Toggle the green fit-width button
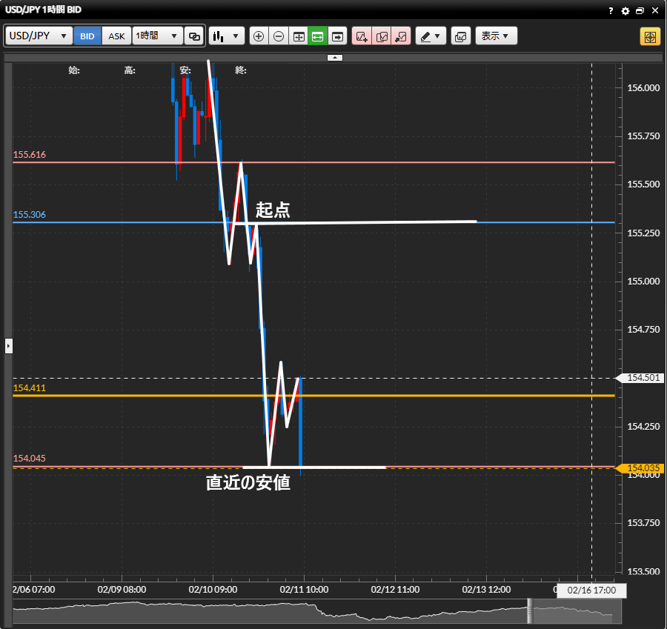This screenshot has height=629, width=667. pyautogui.click(x=318, y=36)
